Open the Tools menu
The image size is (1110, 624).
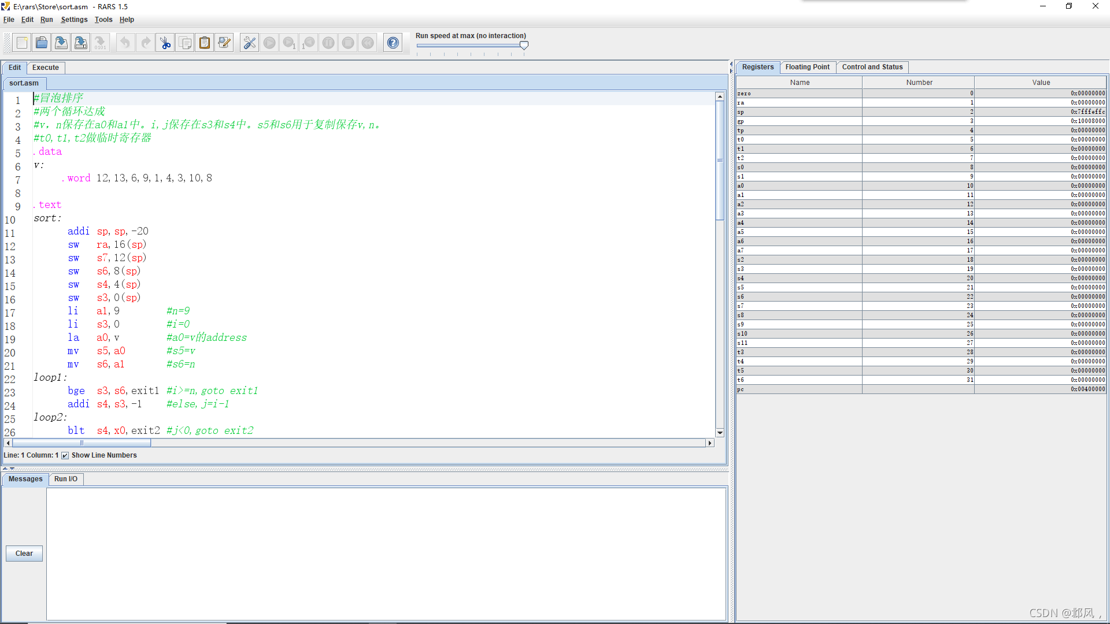click(x=103, y=20)
